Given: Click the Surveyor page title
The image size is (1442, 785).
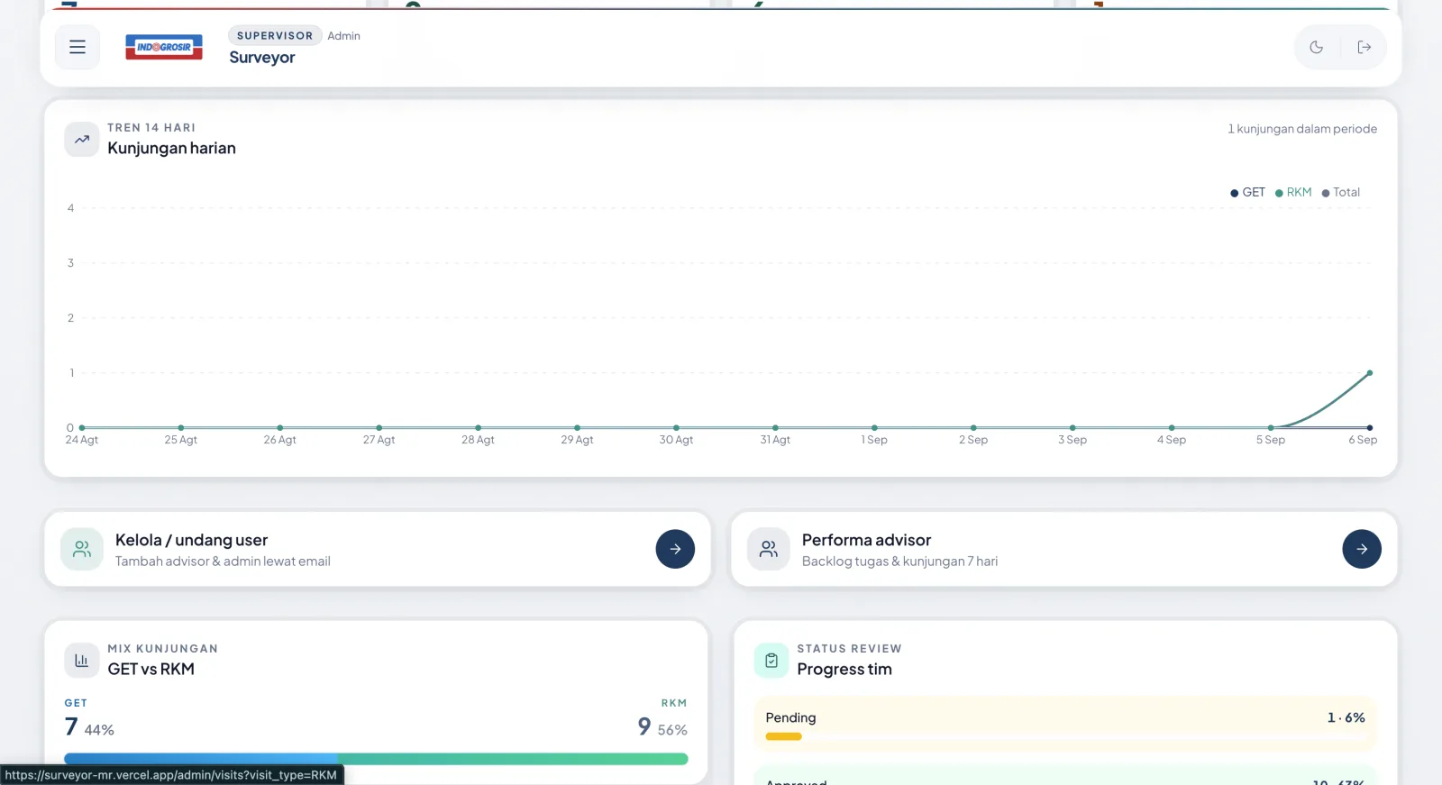Looking at the screenshot, I should [x=261, y=58].
